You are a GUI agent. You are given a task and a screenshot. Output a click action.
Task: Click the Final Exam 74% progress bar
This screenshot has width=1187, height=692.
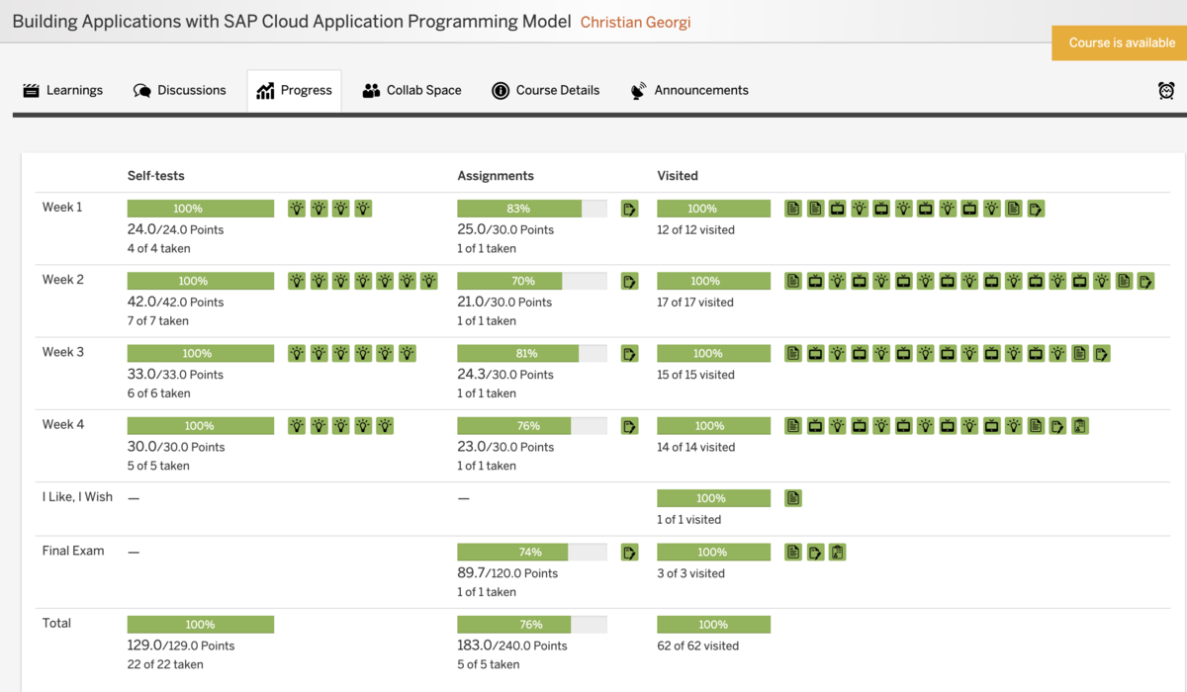tap(532, 553)
